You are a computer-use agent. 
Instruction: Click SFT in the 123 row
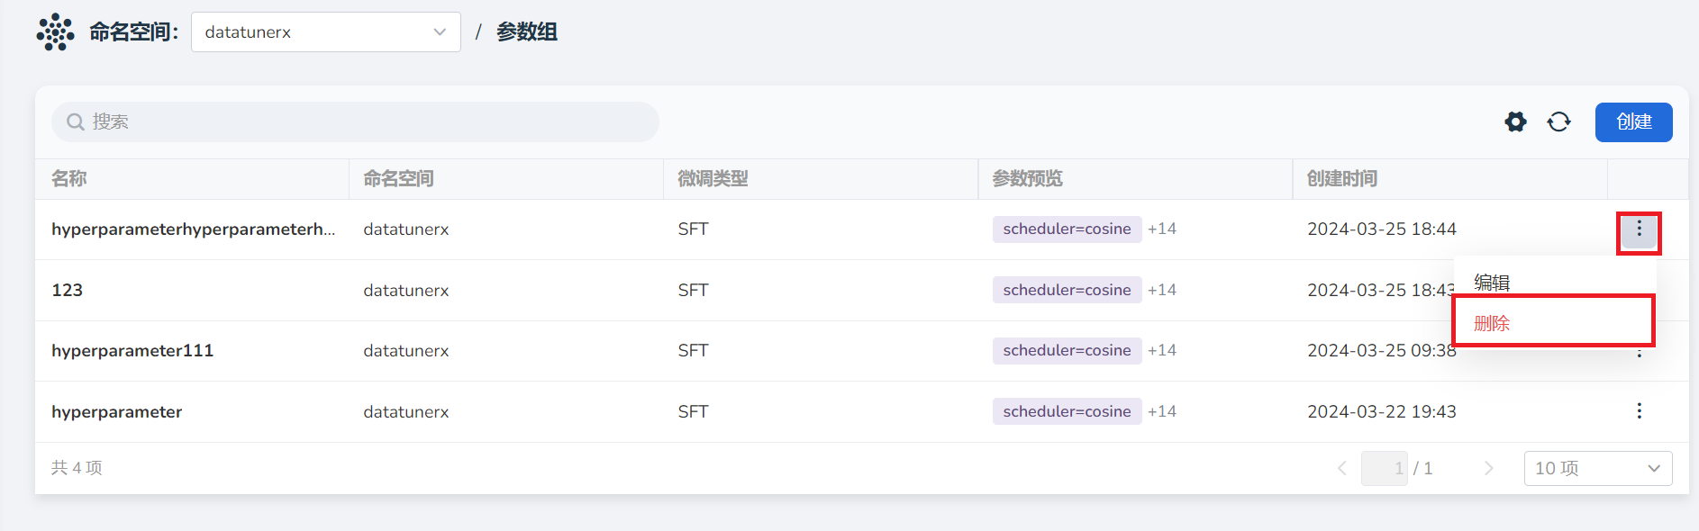point(693,290)
